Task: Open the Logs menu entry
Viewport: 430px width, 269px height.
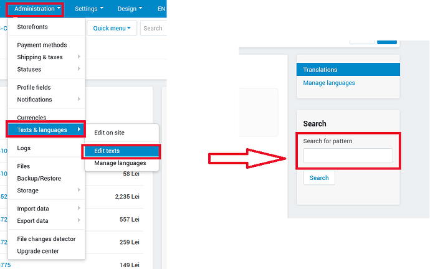Action: tap(24, 148)
